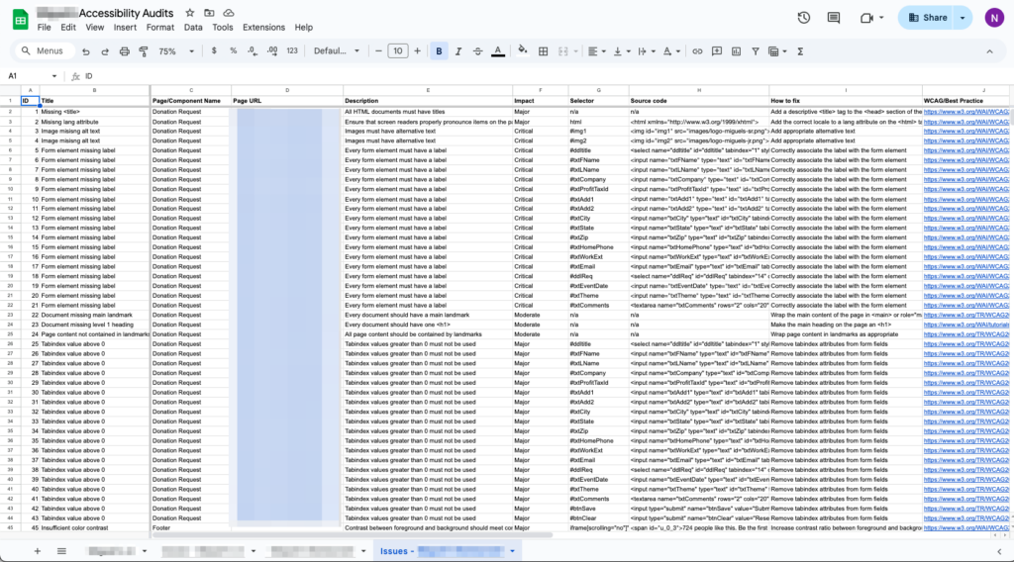Expand the Issues sheet tab menu arrow
The height and width of the screenshot is (562, 1014).
point(511,549)
